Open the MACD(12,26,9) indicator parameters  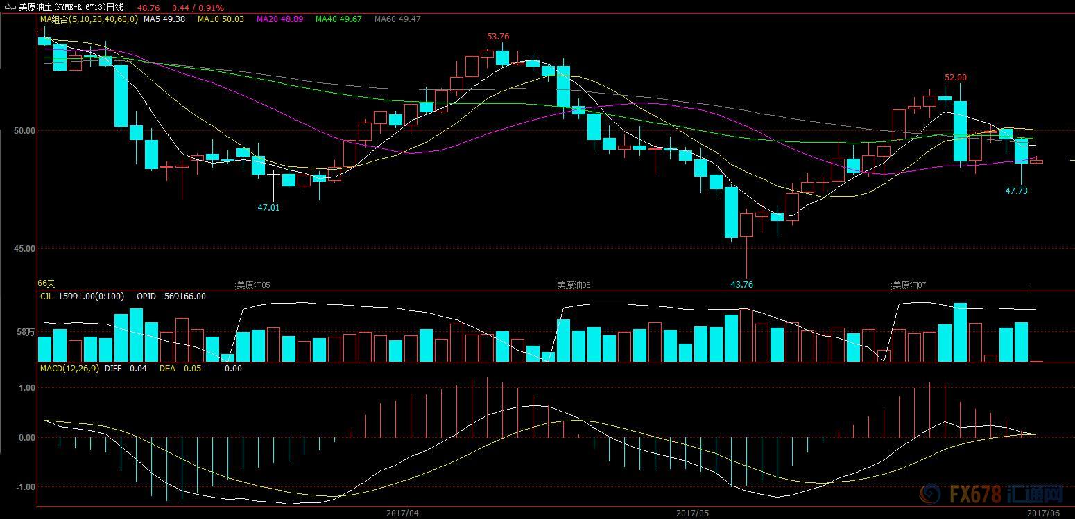tap(69, 369)
